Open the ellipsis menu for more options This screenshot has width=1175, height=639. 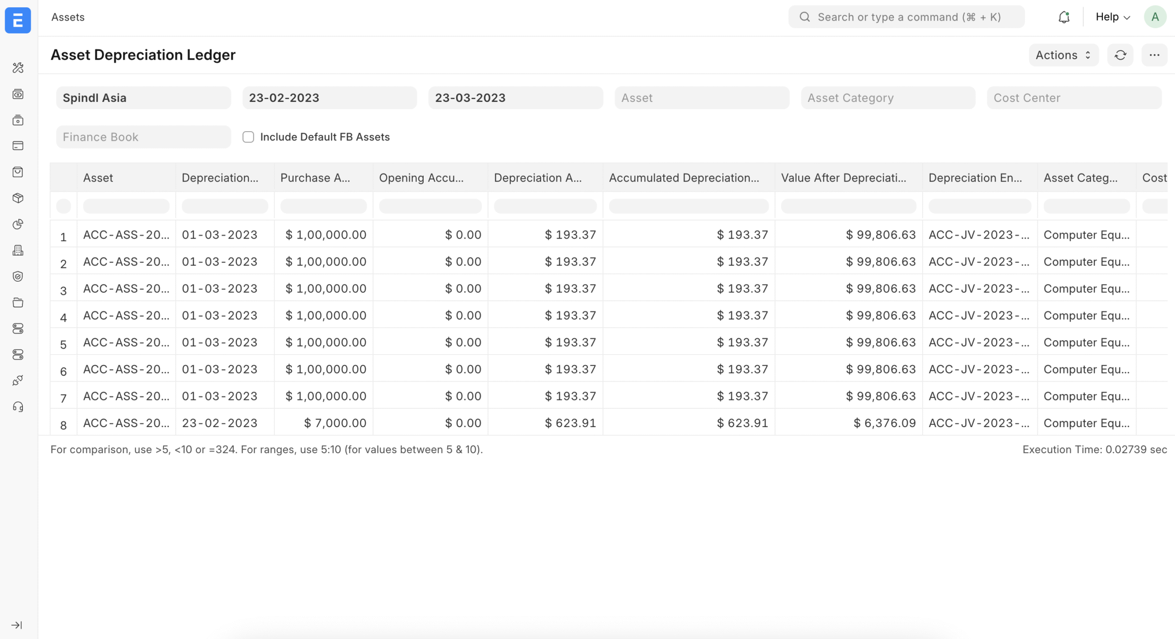tap(1155, 55)
